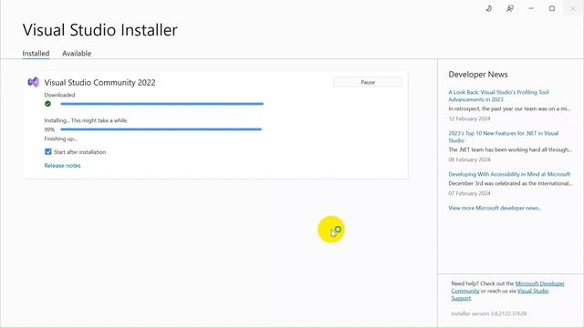Image resolution: width=584 pixels, height=328 pixels.
Task: Click 'Installing... This might take a while' text
Action: [x=86, y=120]
